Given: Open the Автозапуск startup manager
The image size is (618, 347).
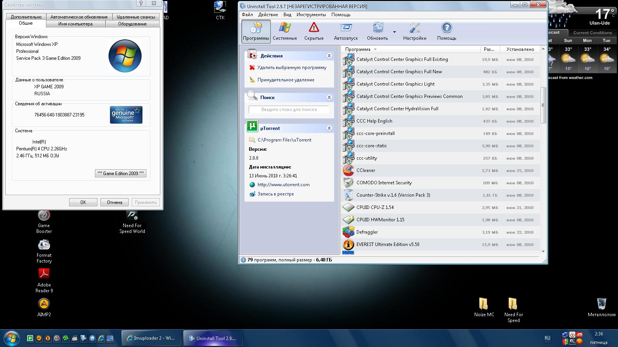Looking at the screenshot, I should (x=346, y=31).
